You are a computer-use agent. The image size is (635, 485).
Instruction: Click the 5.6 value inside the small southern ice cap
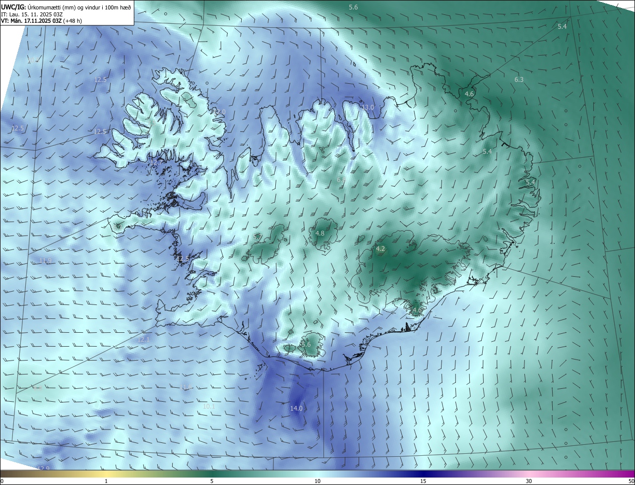tap(306, 344)
